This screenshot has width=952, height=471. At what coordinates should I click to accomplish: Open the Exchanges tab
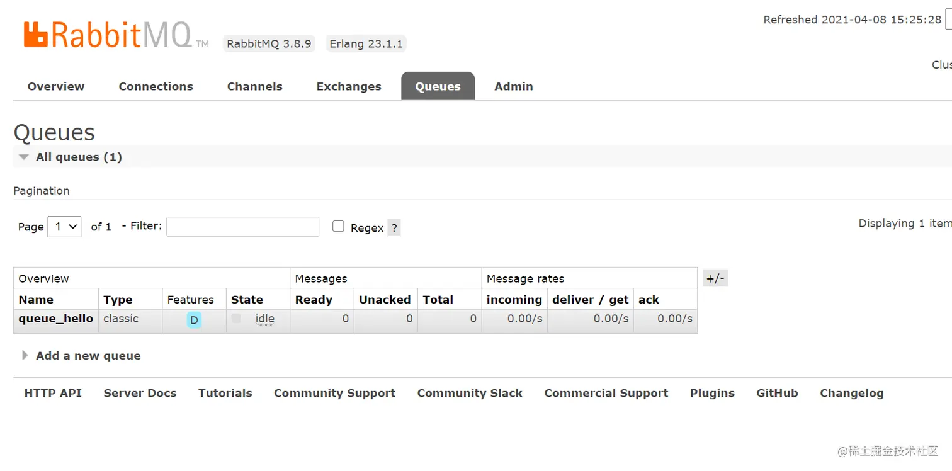click(349, 86)
